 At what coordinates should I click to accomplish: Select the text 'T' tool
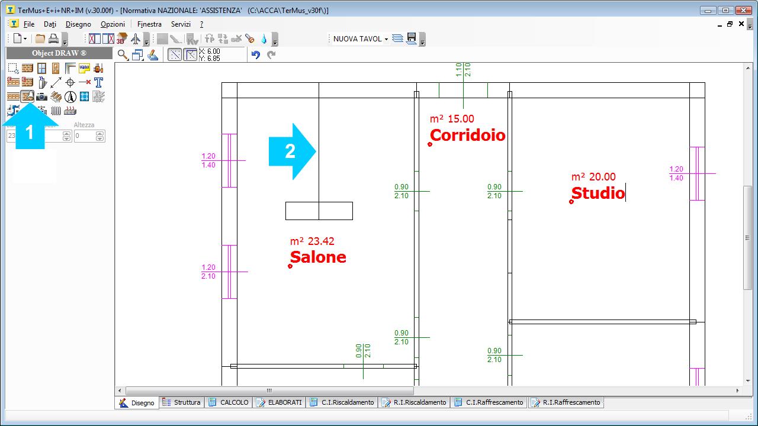pyautogui.click(x=98, y=82)
